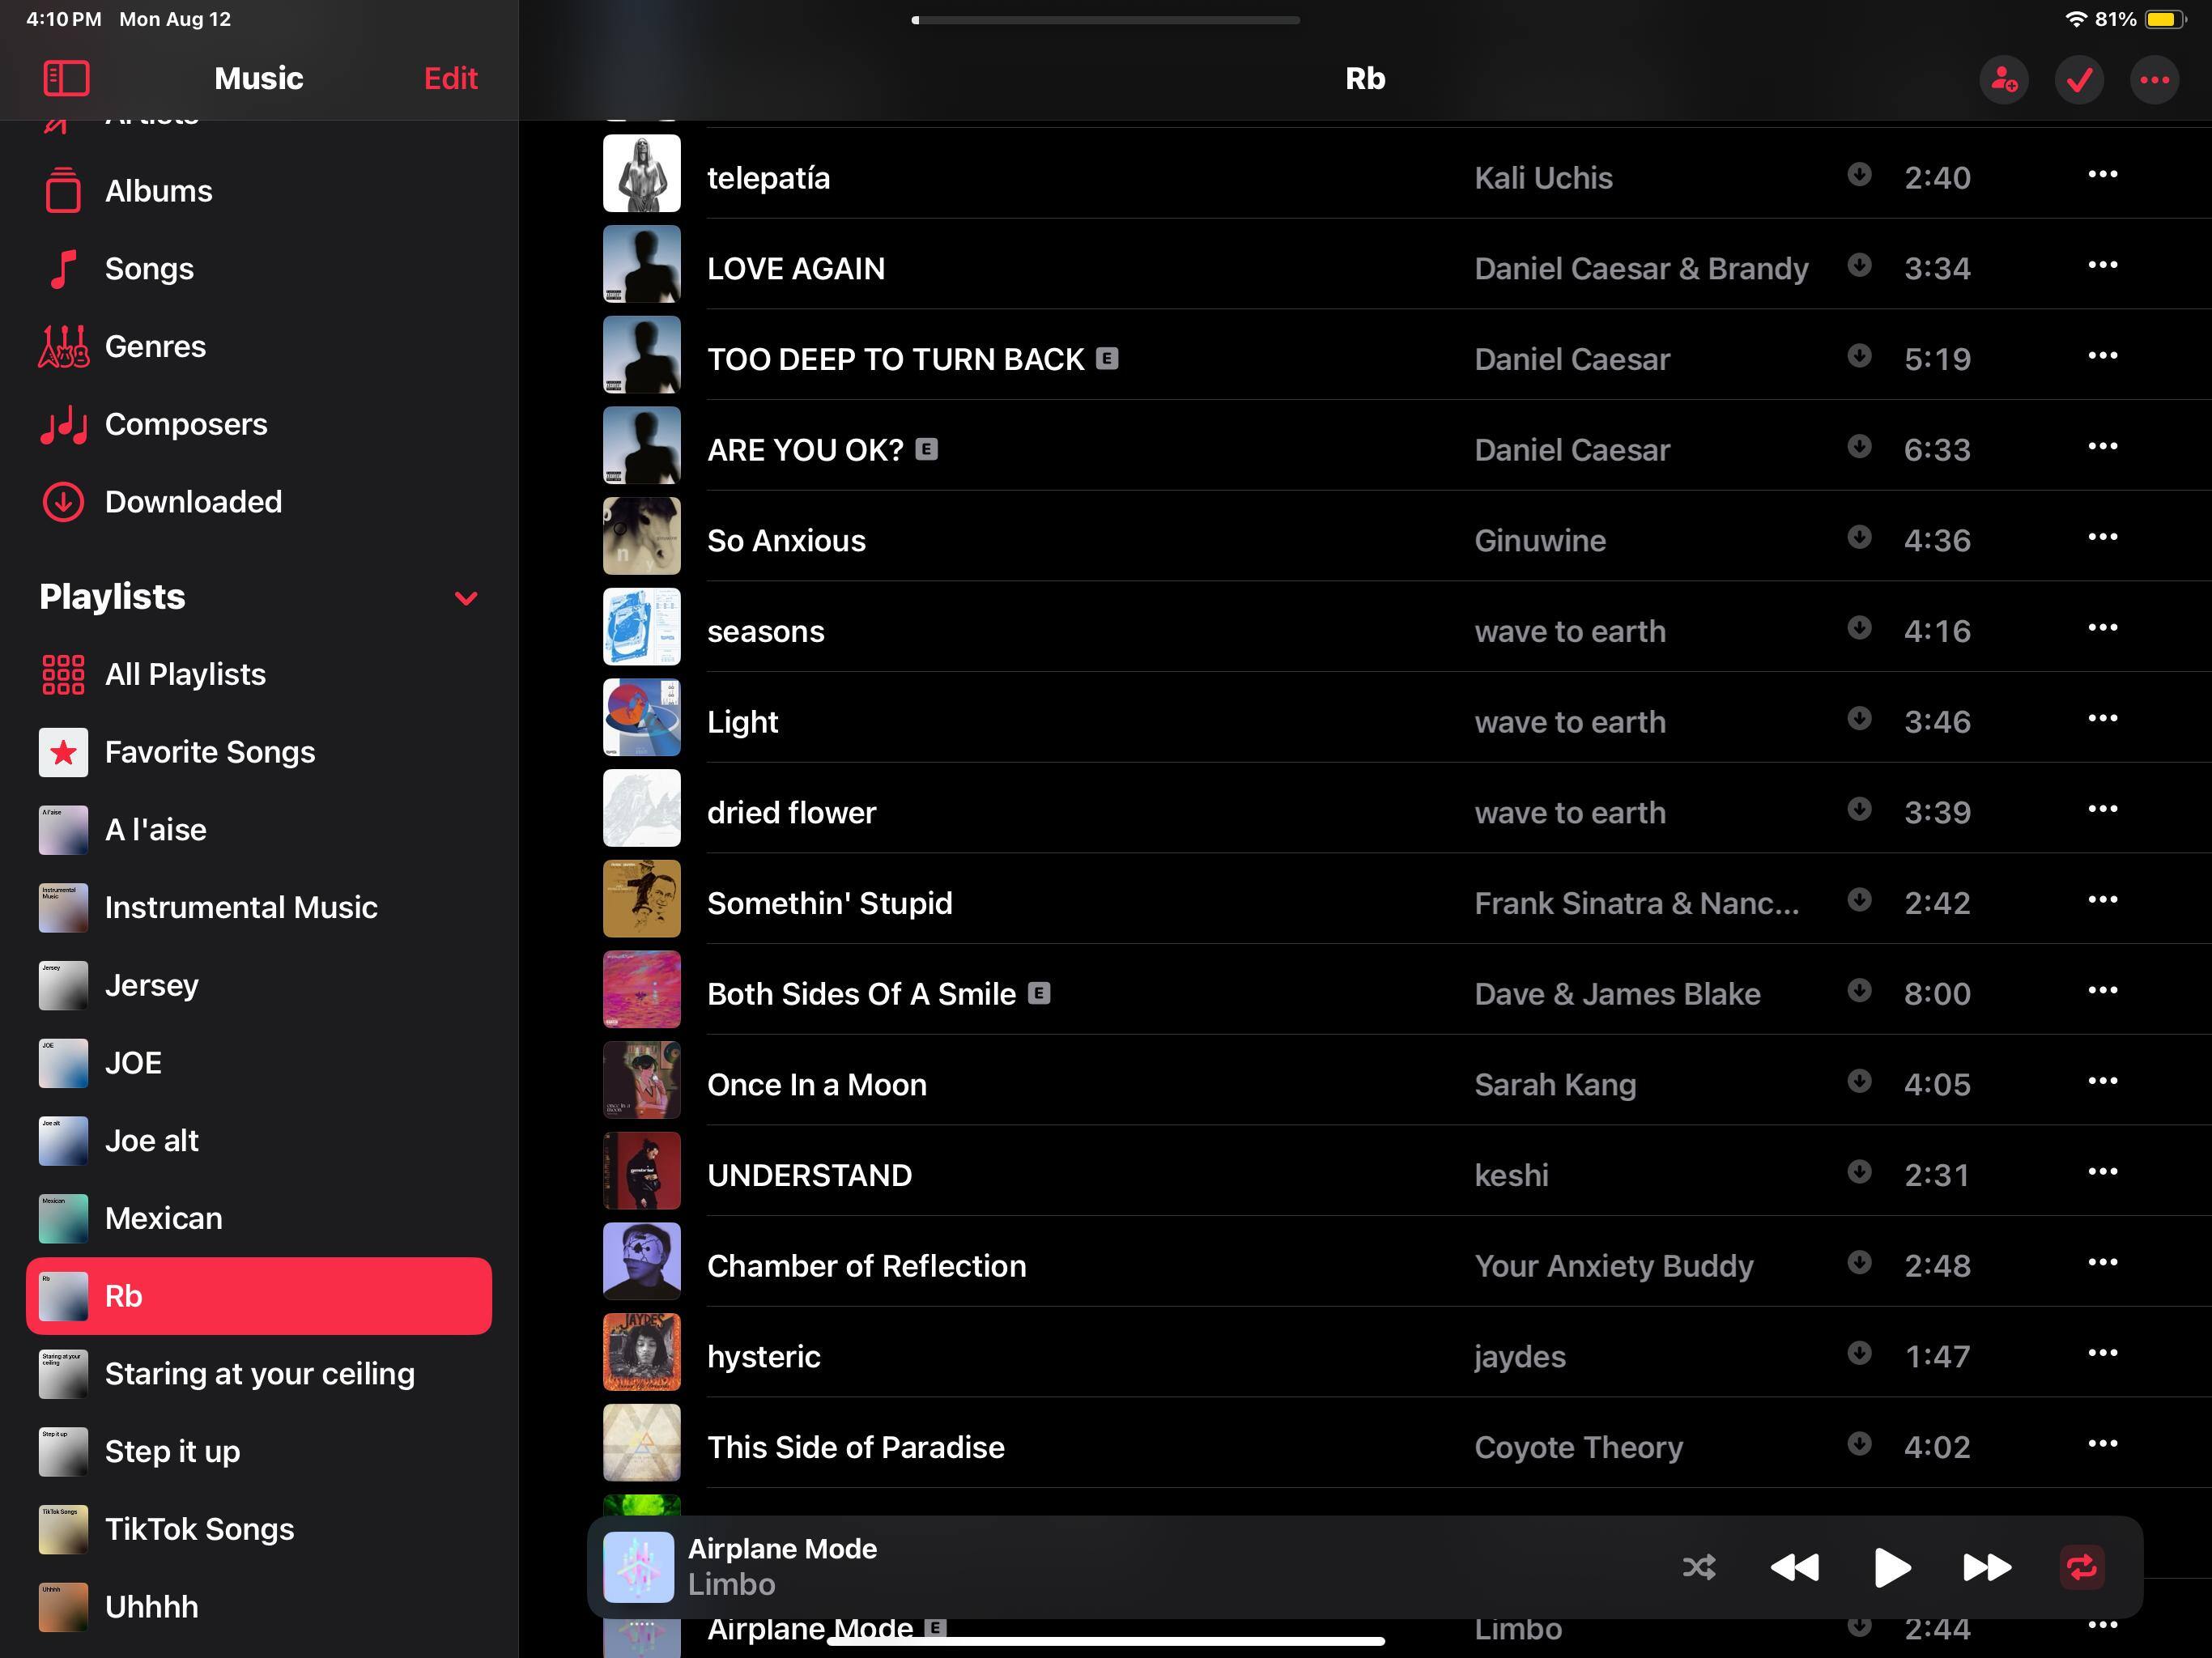Open Downloaded library section
The image size is (2212, 1658).
193,501
